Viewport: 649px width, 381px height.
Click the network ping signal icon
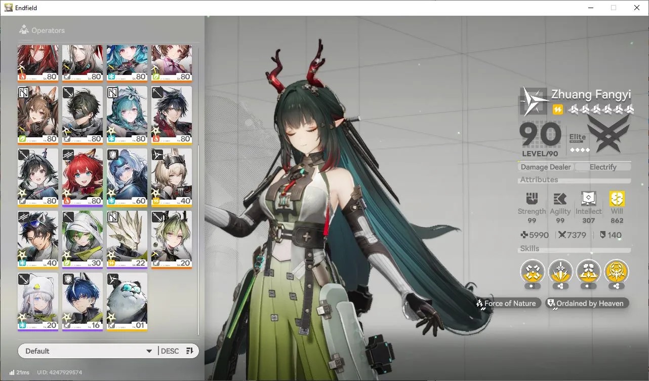click(12, 372)
